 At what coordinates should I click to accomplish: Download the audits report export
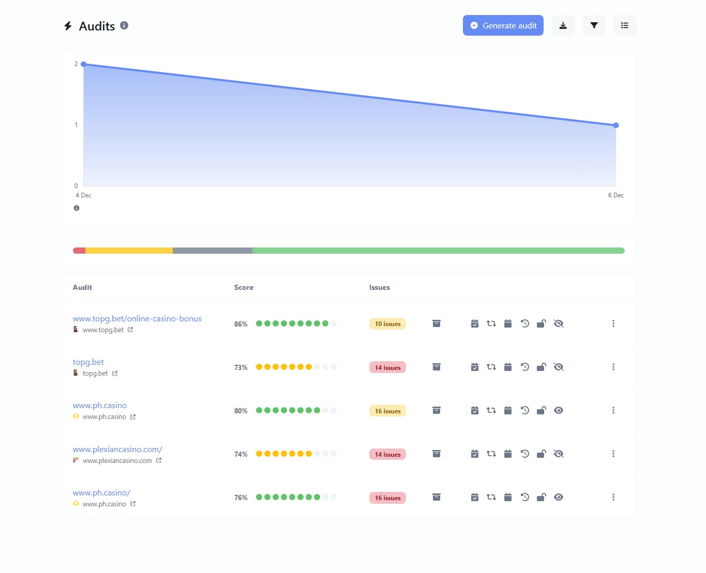click(x=563, y=25)
